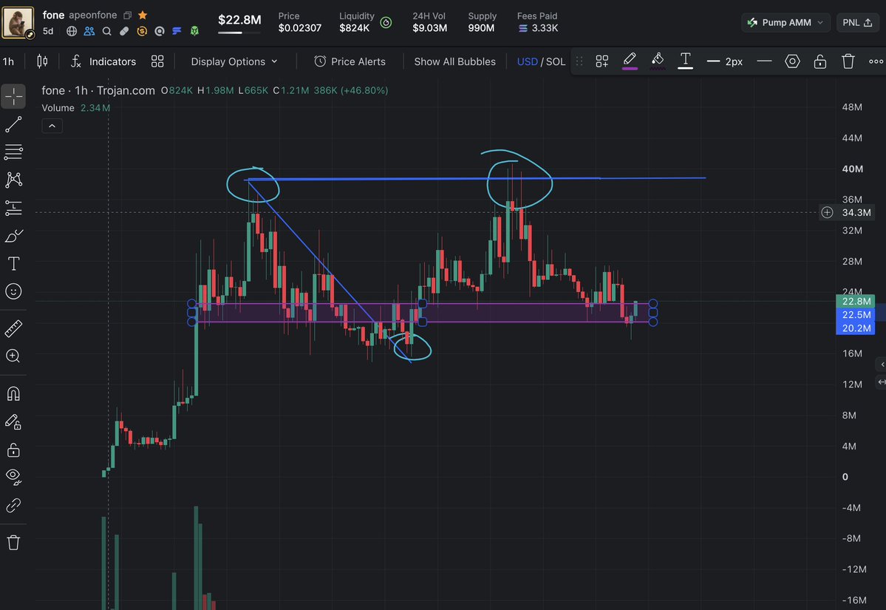Click the blue stacked bars icon
886x610 pixels.
pos(177,31)
